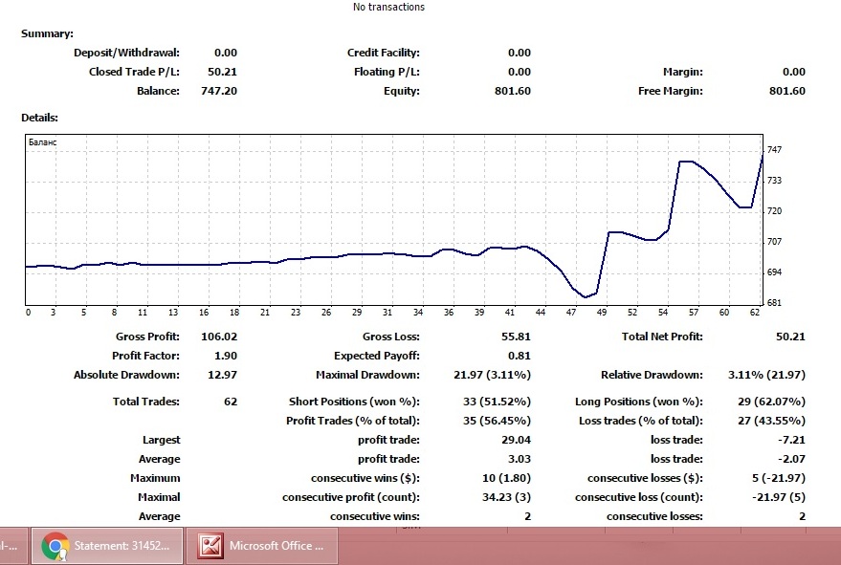Viewport: 841px width, 565px height.
Task: Click the Profit Factor value 1.90
Action: click(225, 356)
